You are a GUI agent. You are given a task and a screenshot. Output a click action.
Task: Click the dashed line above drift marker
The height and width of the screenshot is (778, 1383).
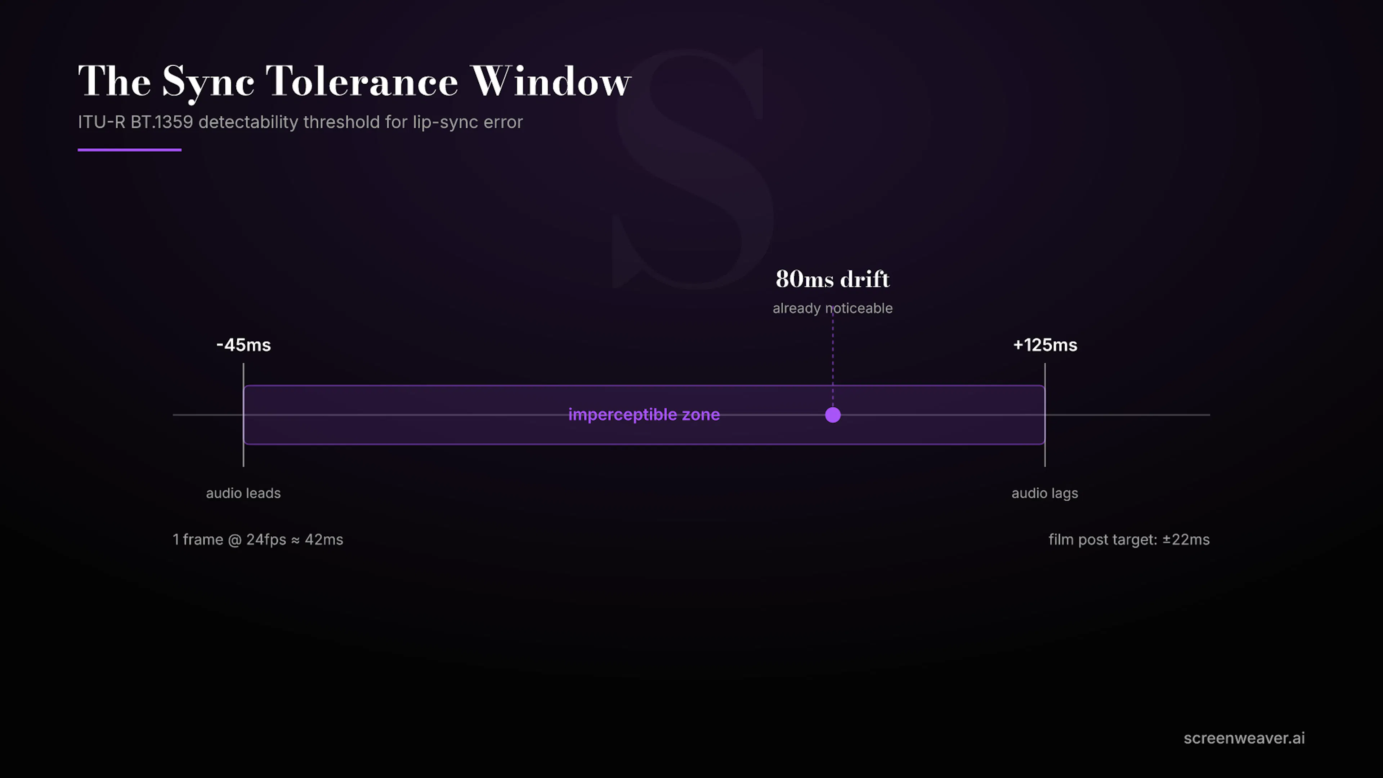833,360
